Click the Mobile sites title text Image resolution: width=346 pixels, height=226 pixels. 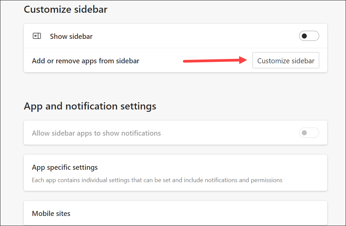[x=51, y=213]
